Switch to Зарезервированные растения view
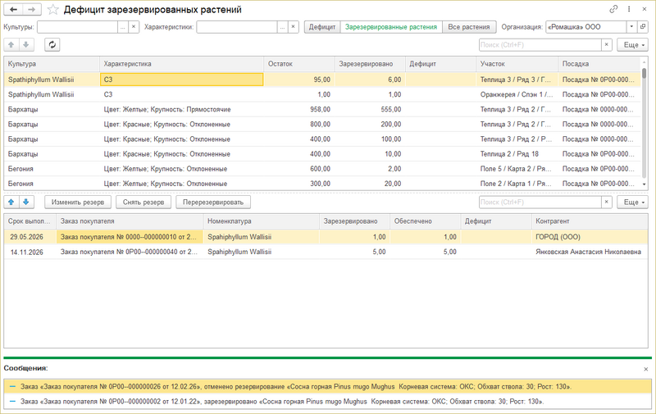Screen dimensions: 656x414 tap(391, 27)
